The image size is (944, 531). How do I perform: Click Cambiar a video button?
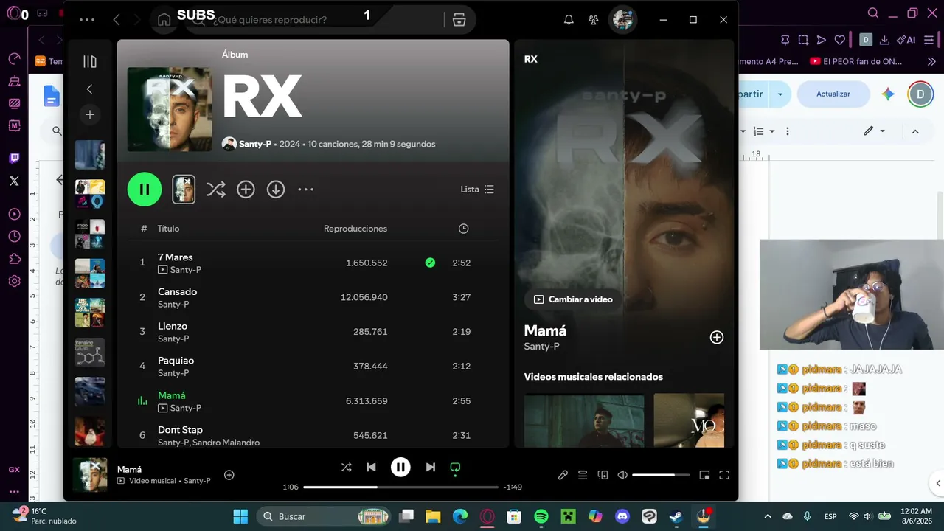pos(574,299)
